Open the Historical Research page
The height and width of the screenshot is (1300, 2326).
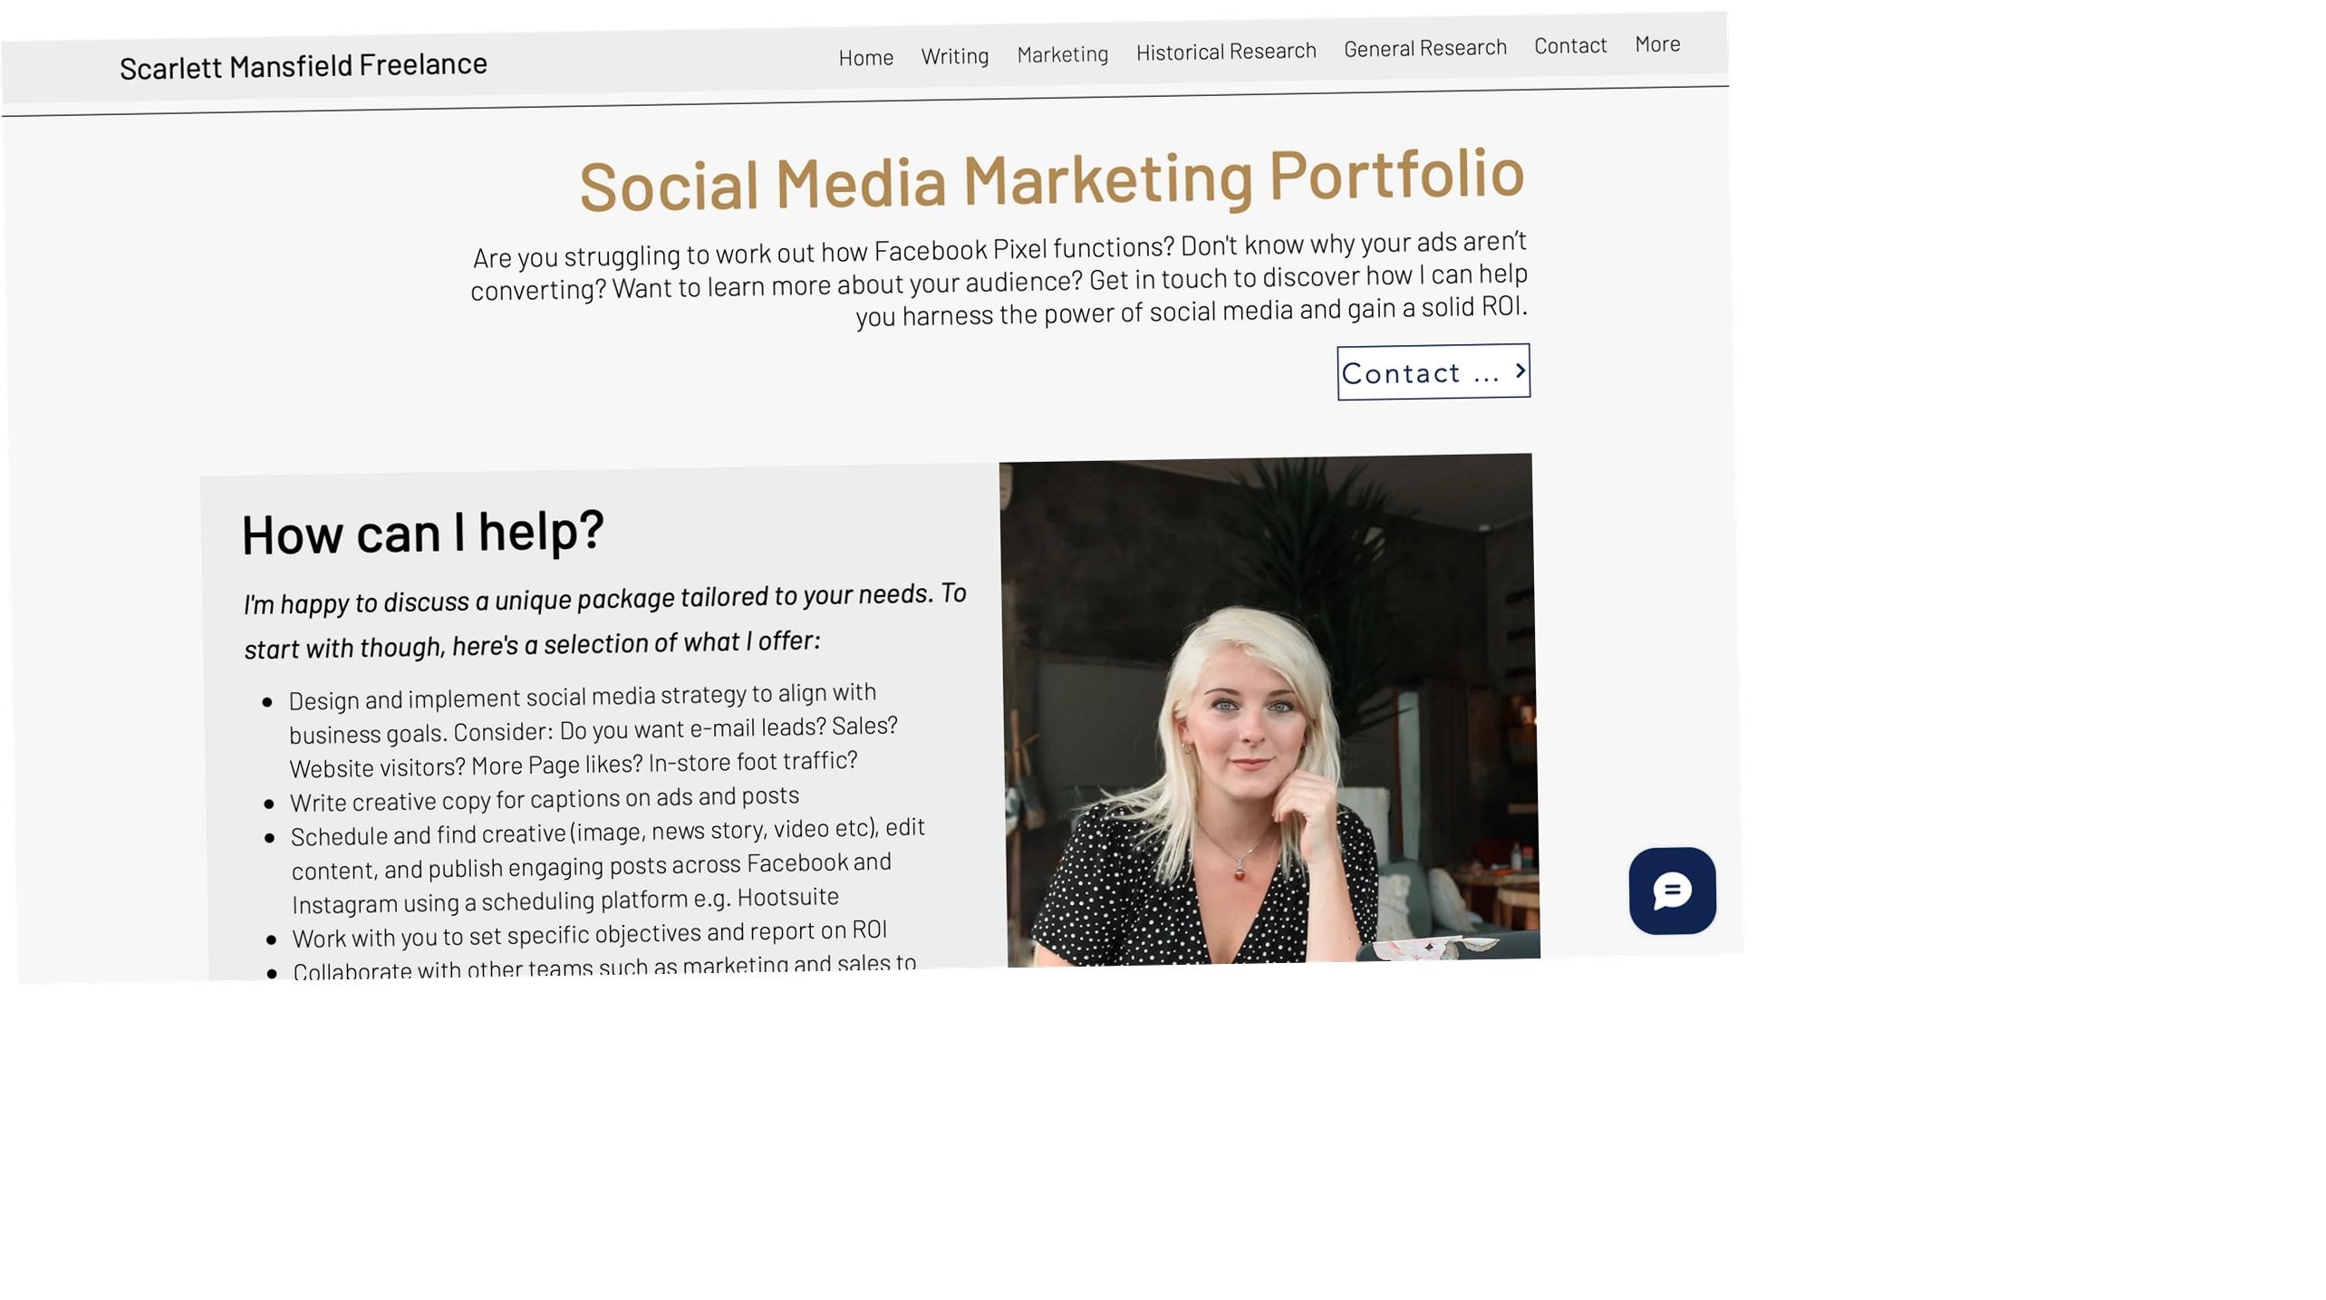[x=1226, y=52]
